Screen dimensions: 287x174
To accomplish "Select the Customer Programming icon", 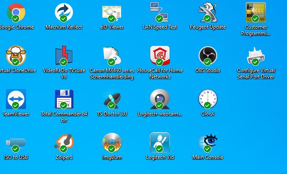I will 256,12.
